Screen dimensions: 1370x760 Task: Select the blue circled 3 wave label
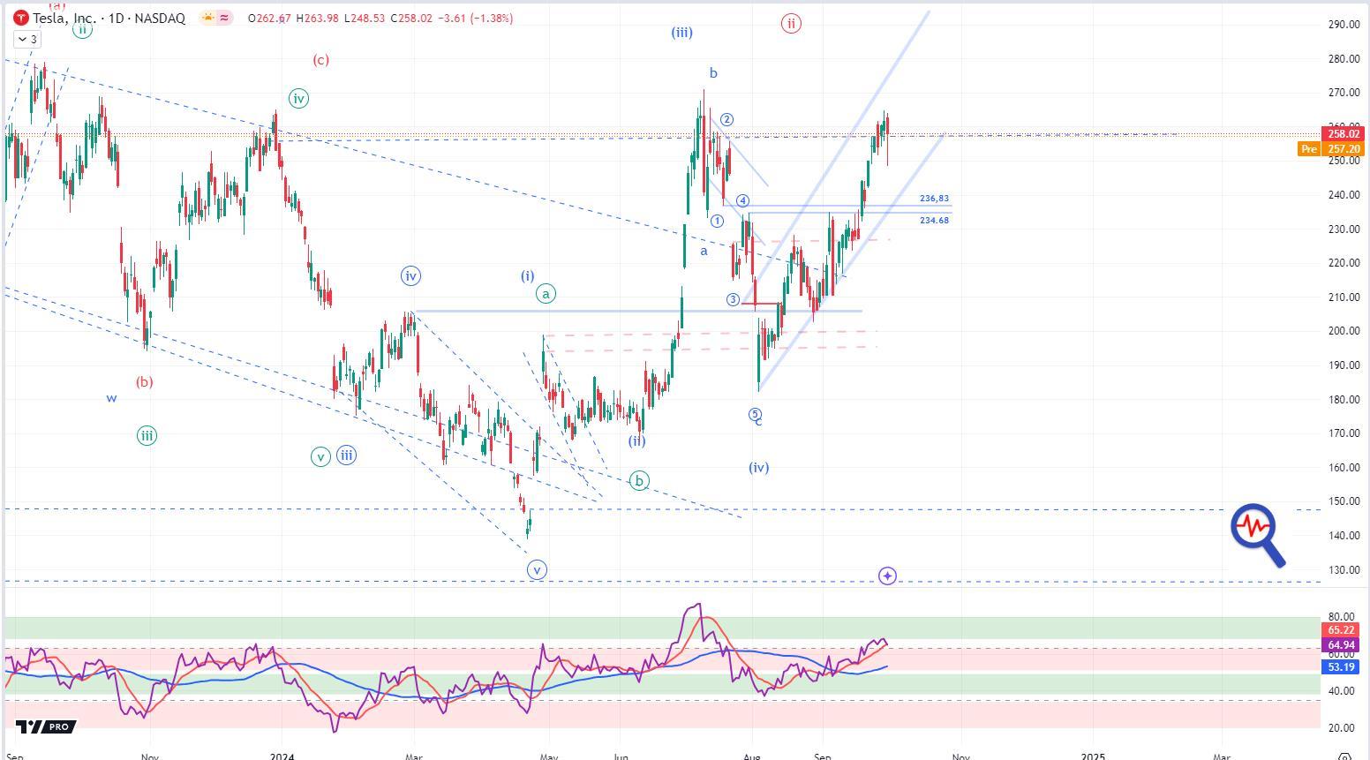coord(733,300)
